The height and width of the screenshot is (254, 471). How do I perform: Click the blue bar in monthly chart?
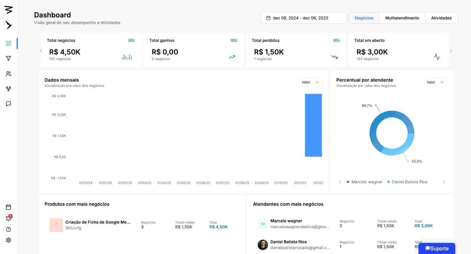click(313, 125)
